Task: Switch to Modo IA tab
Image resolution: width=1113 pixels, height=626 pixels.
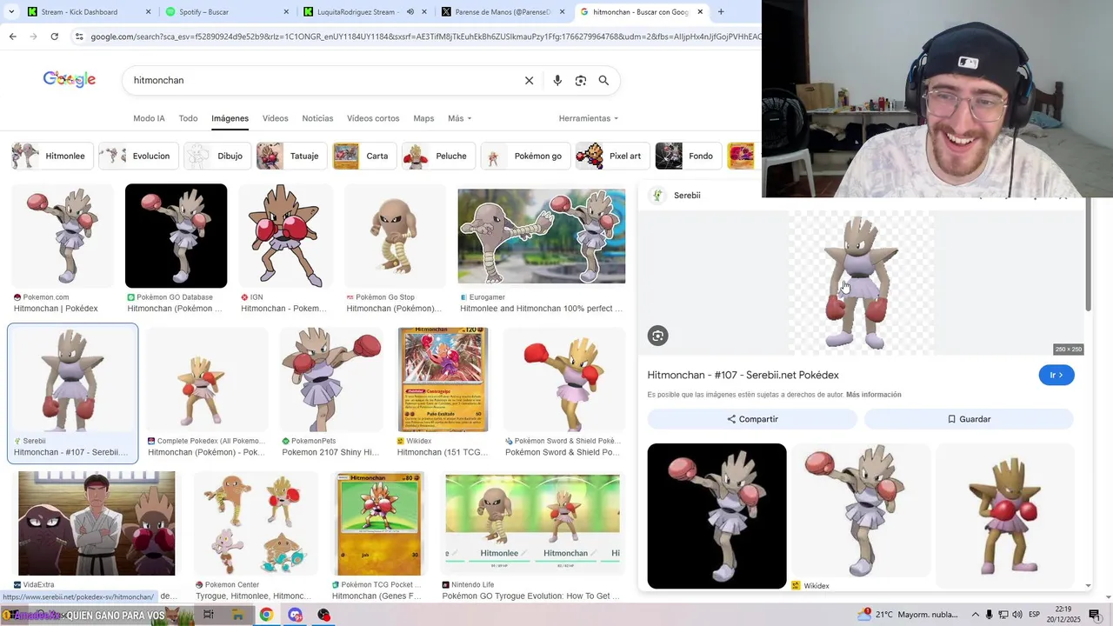Action: (x=149, y=118)
